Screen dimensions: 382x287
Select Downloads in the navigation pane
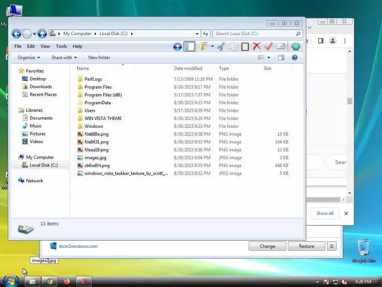(37, 87)
